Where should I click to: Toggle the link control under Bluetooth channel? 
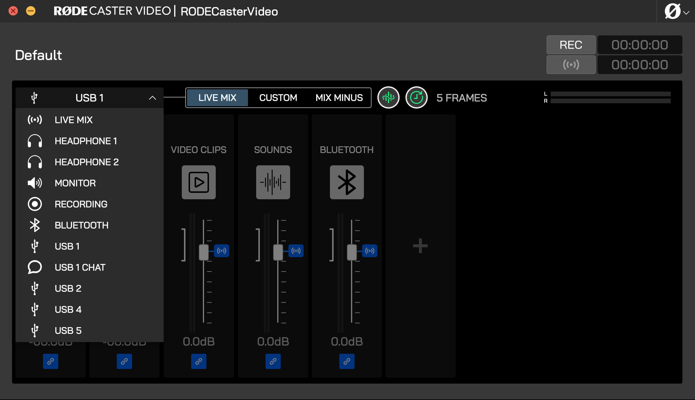pos(347,361)
